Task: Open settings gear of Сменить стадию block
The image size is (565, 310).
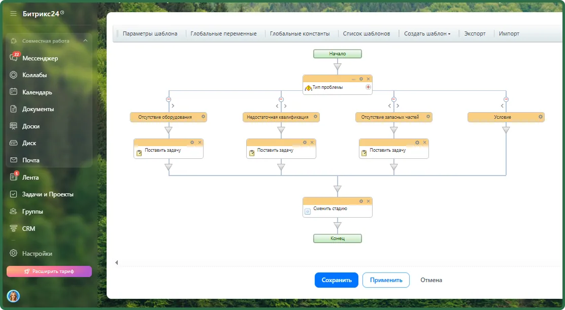Action: coord(361,201)
